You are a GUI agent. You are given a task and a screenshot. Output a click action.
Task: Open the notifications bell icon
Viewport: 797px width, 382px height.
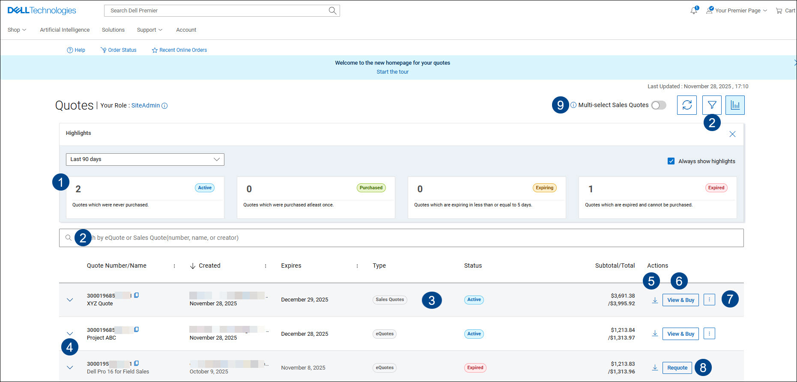[693, 11]
